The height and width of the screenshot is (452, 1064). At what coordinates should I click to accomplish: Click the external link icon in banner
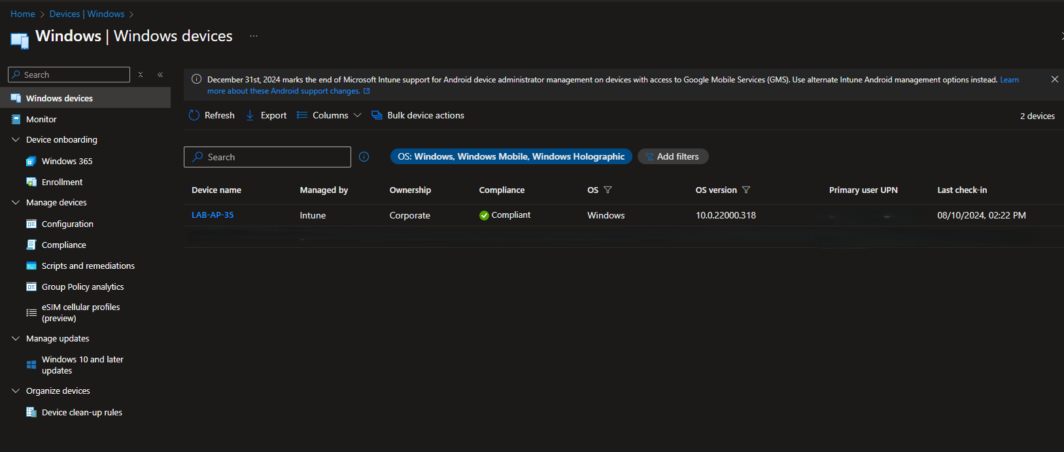[367, 91]
